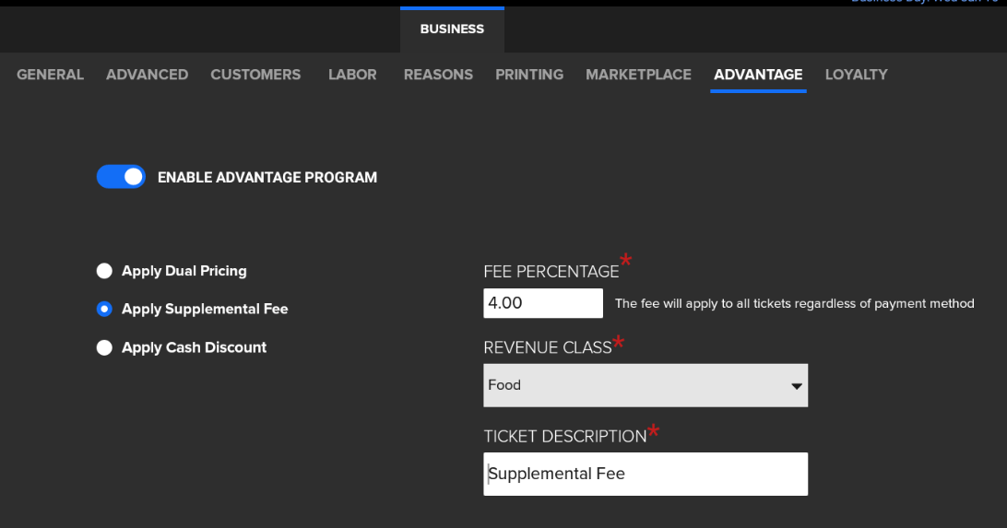Open the PRINTING tab
1007x528 pixels.
[529, 75]
